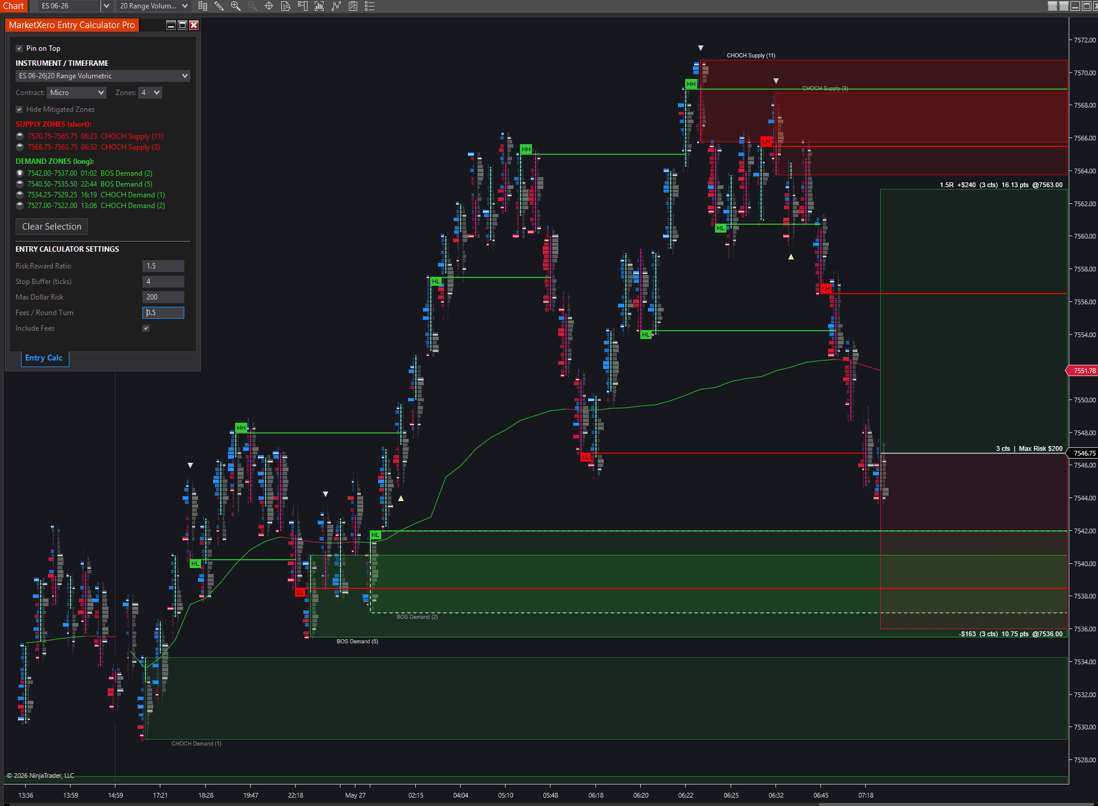Viewport: 1098px width, 806px height.
Task: Close the MarketXero Entry Calculator panel
Action: 194,25
